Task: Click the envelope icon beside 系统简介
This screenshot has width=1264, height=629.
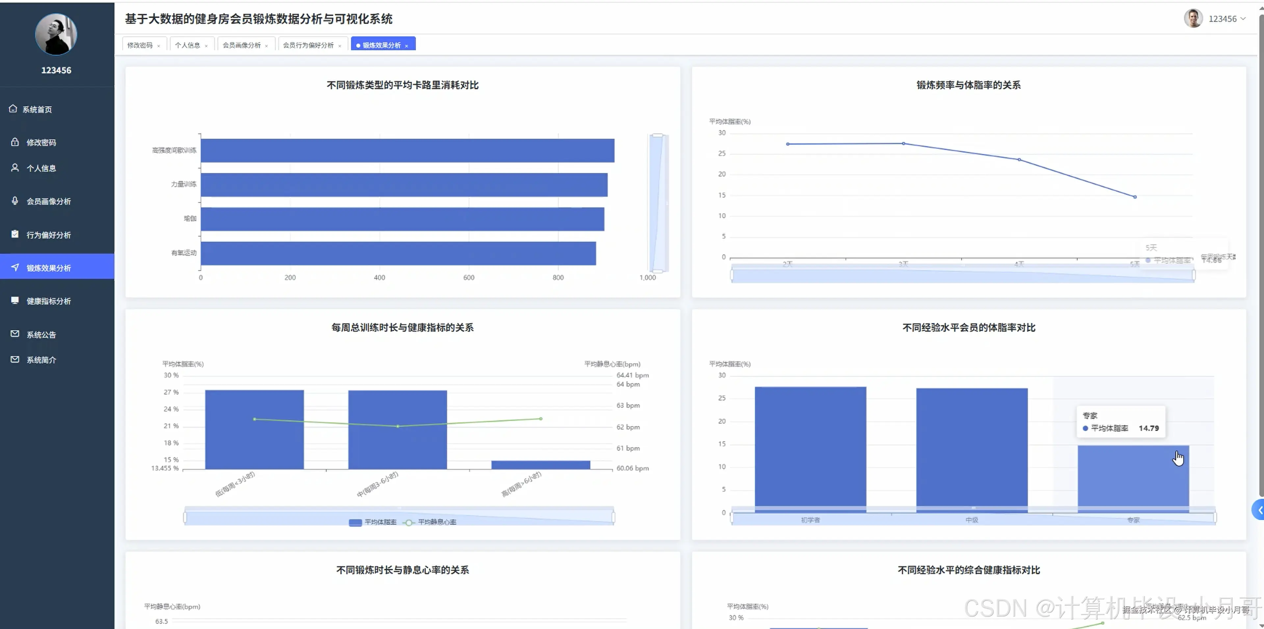Action: pos(15,359)
